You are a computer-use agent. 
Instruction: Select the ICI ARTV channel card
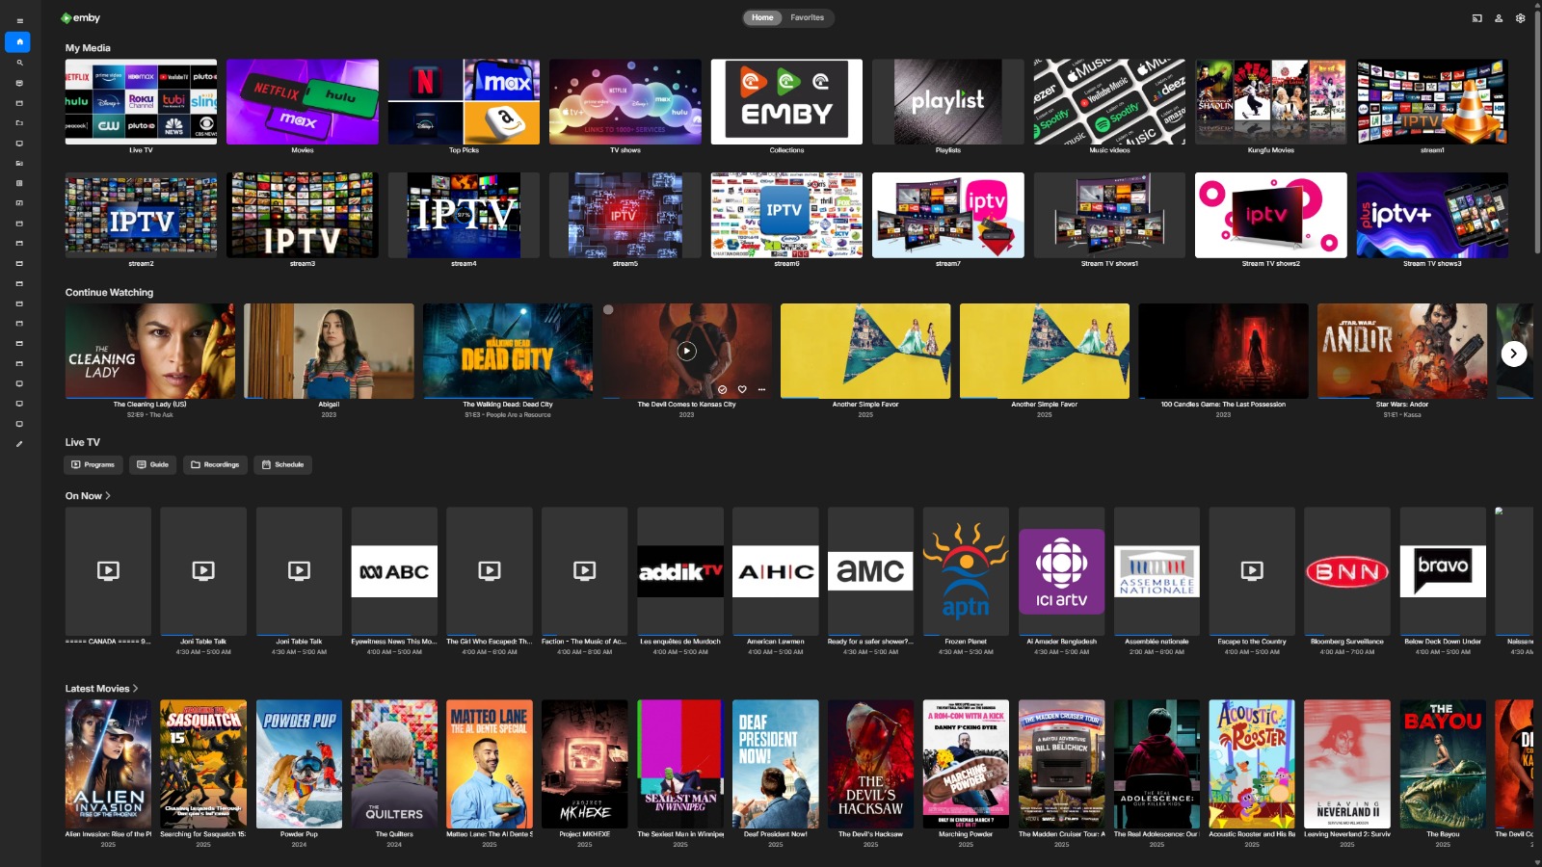[1061, 571]
